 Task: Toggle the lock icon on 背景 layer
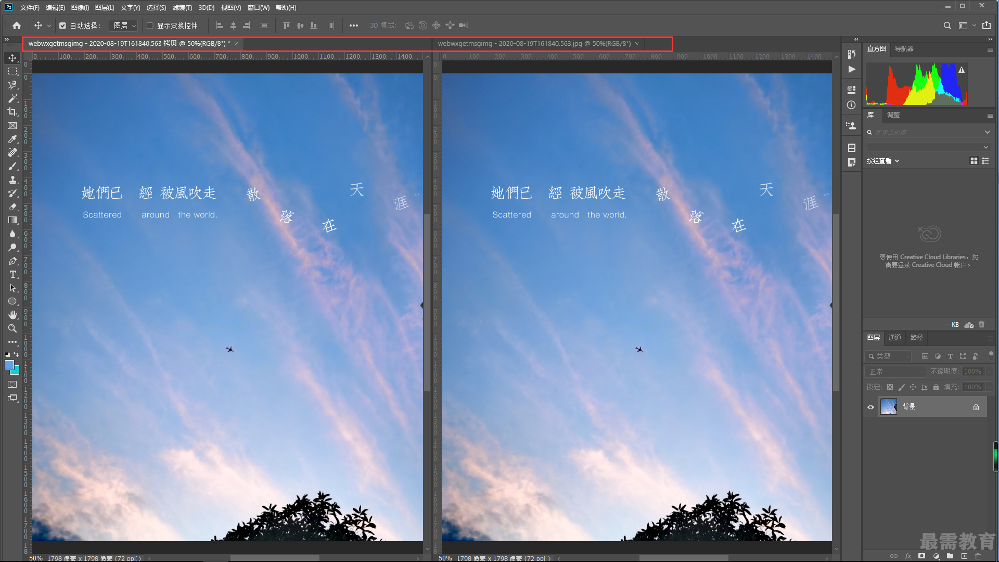coord(976,407)
